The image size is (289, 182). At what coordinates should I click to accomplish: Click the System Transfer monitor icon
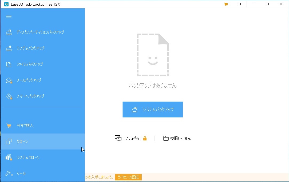click(118, 138)
